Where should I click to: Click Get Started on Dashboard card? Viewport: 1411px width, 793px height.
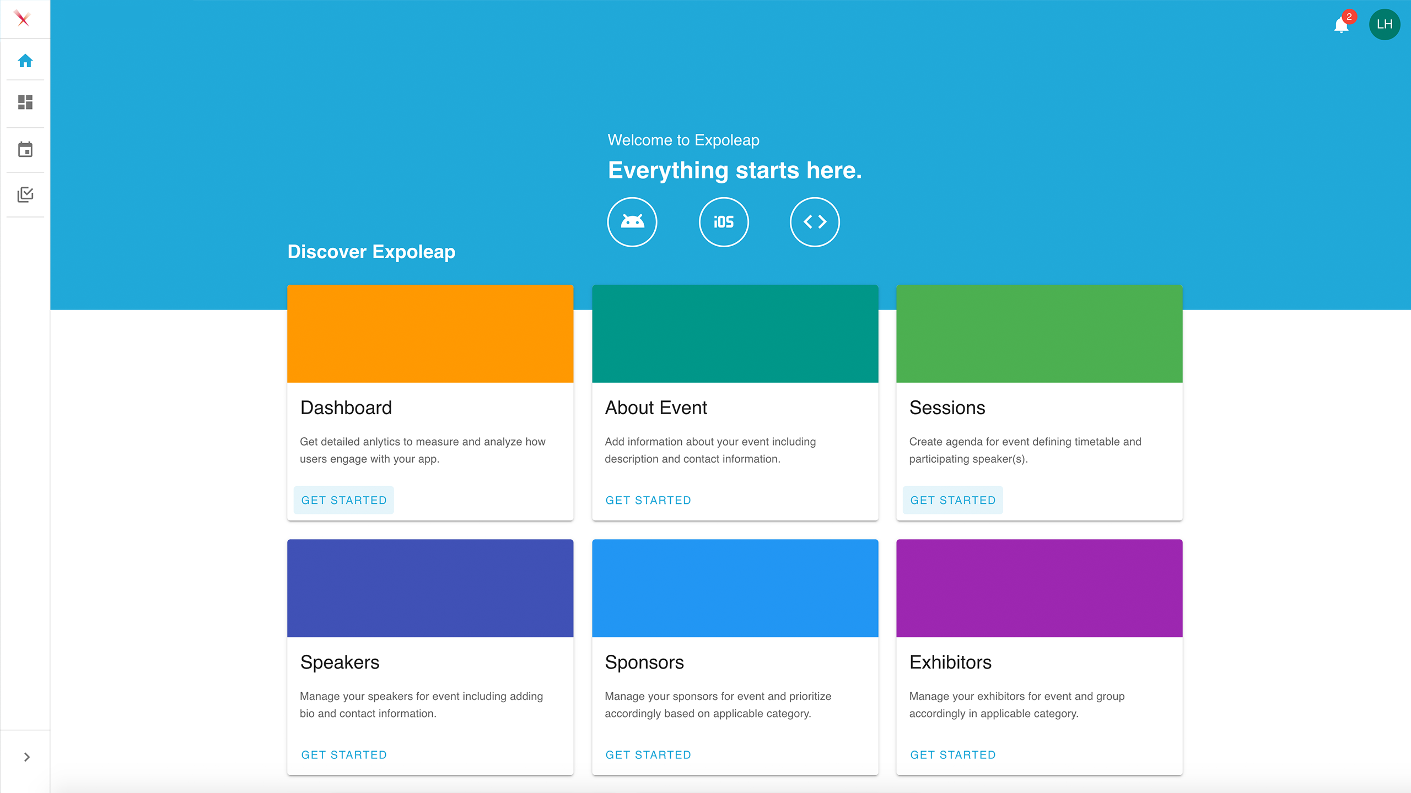click(x=344, y=500)
